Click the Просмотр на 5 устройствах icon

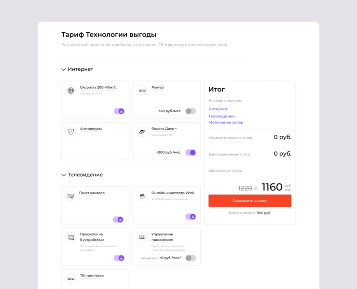71,237
